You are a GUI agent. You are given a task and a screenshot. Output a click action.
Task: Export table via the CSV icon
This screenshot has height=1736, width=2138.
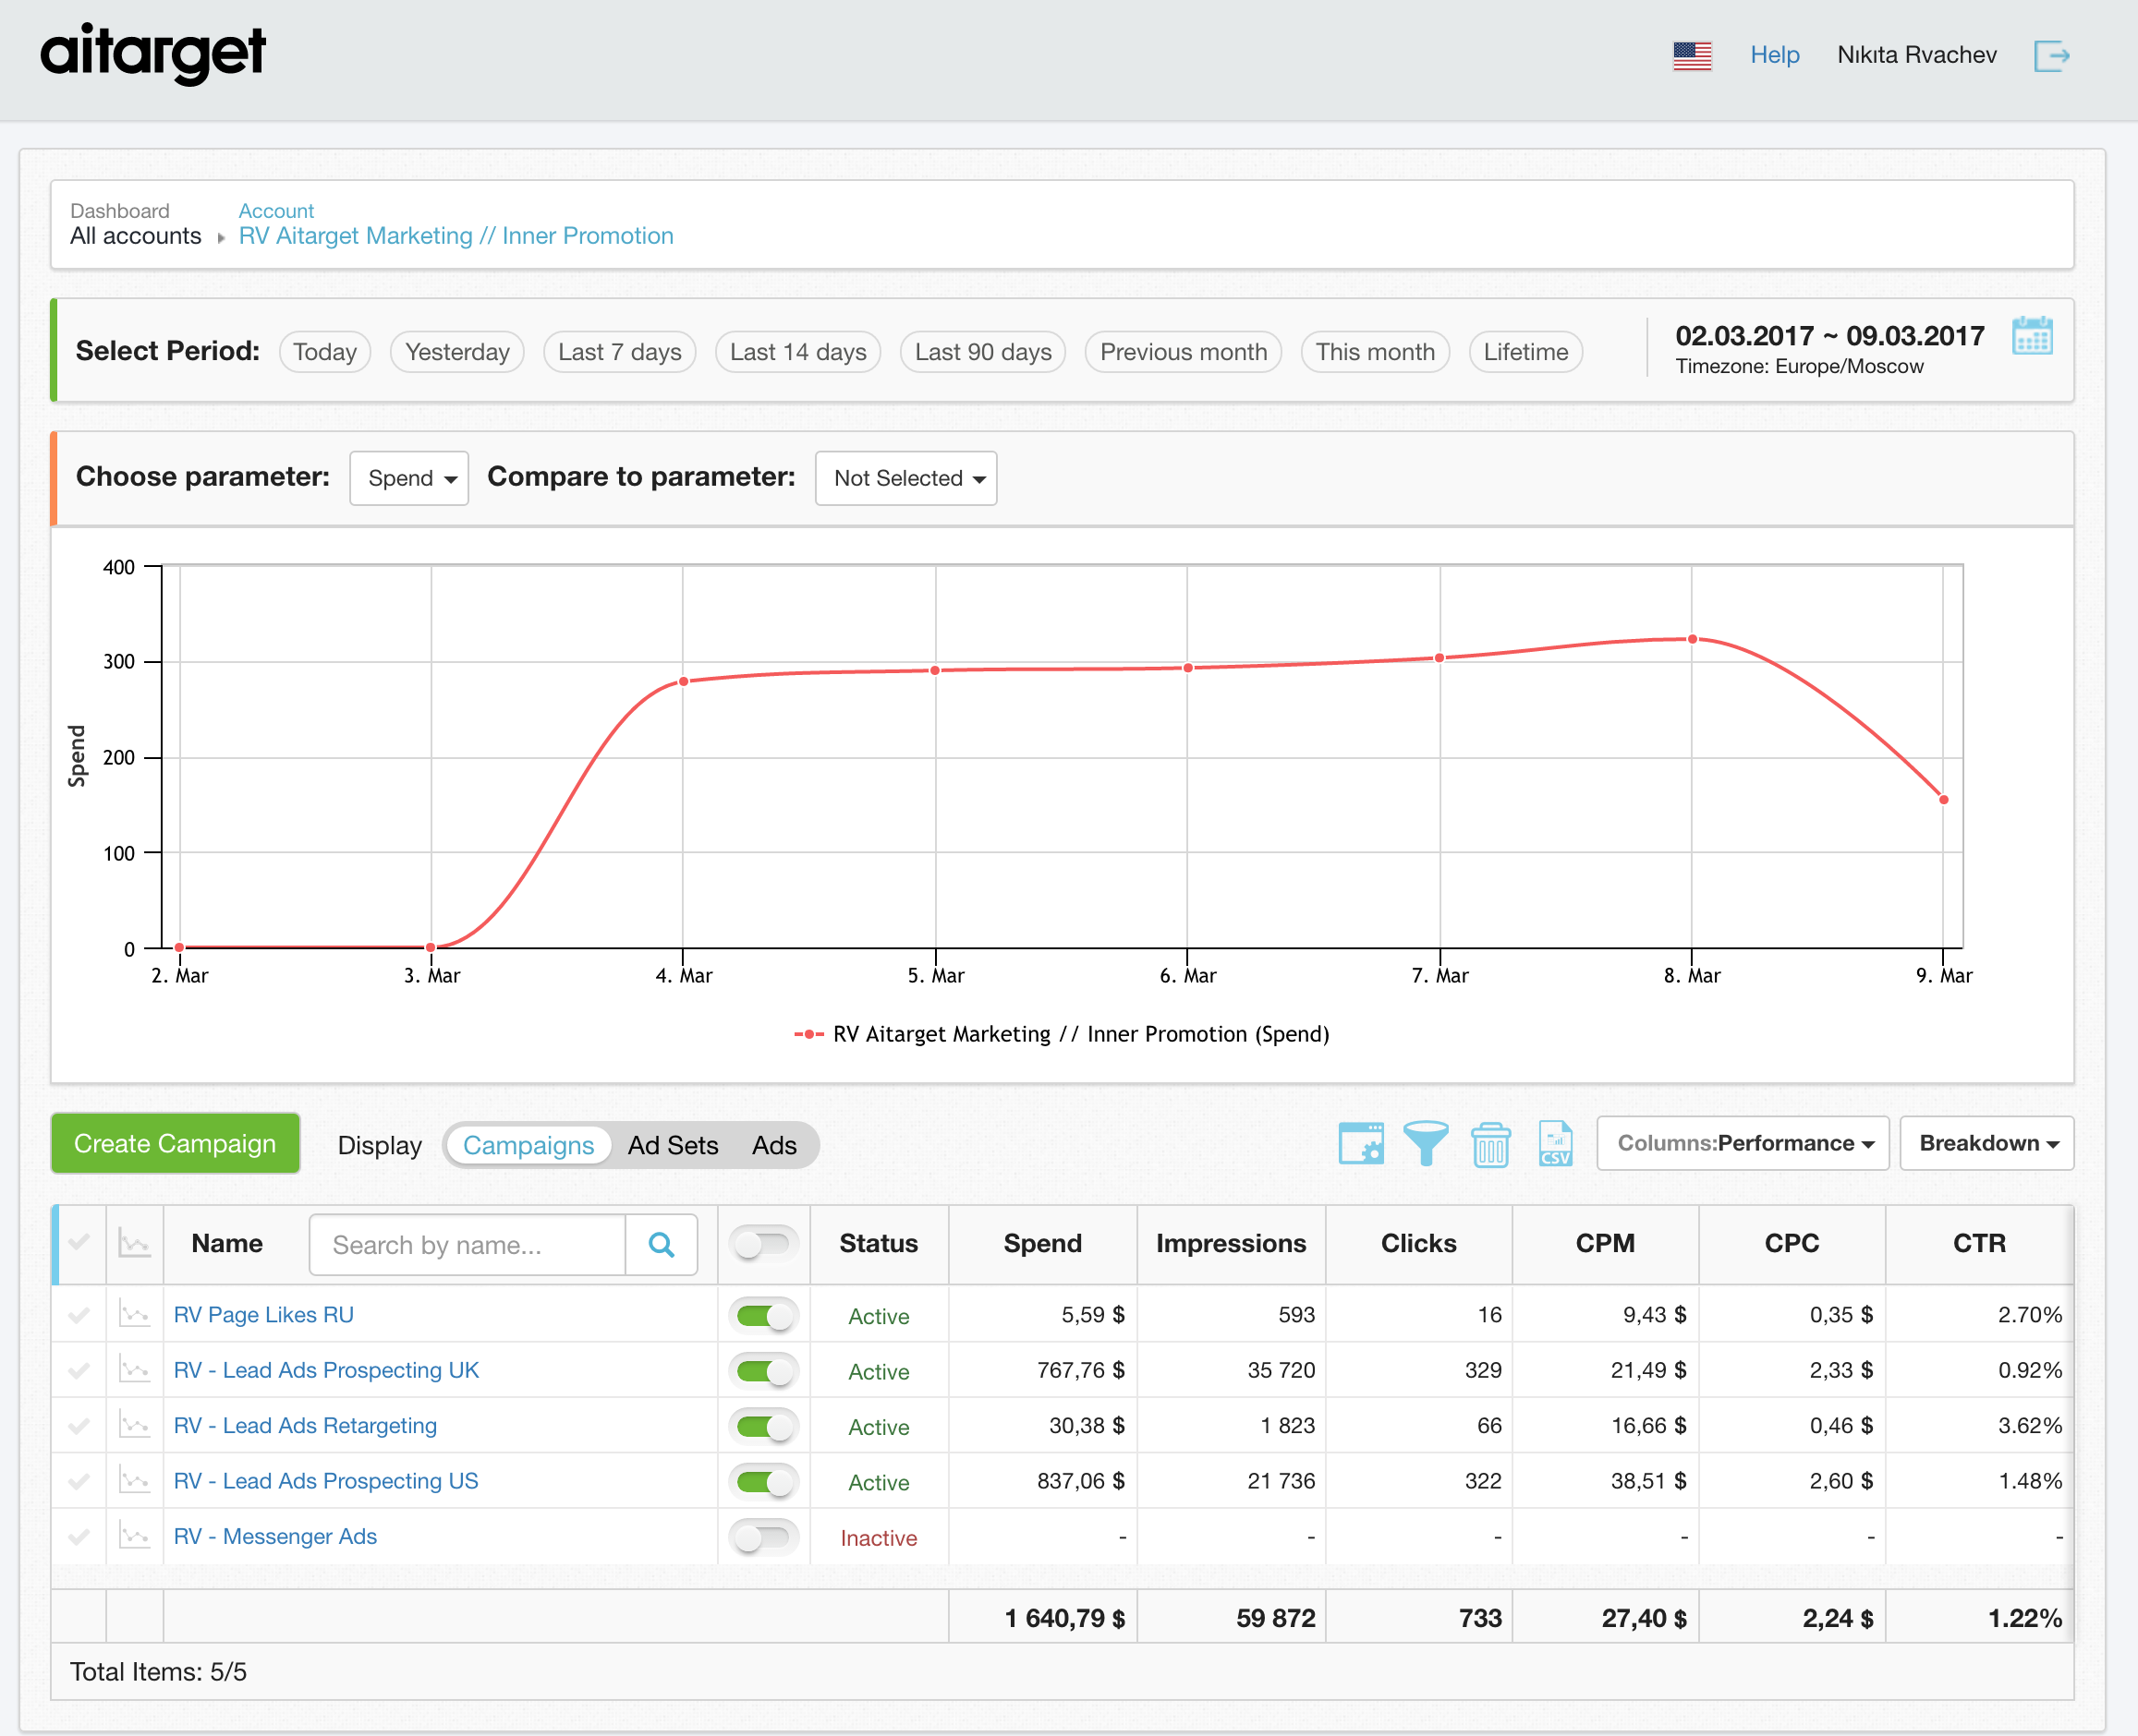point(1556,1143)
